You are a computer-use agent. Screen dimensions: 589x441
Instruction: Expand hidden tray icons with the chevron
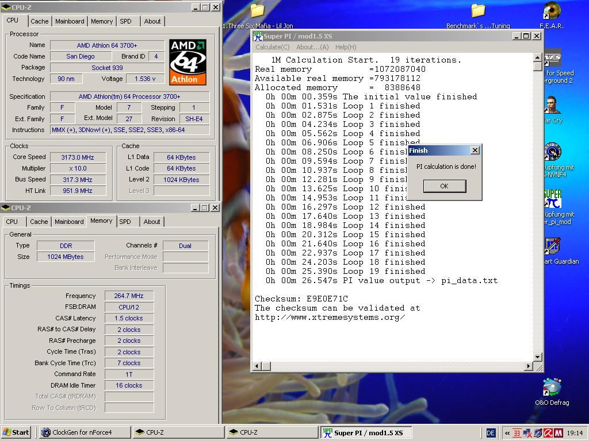point(507,433)
